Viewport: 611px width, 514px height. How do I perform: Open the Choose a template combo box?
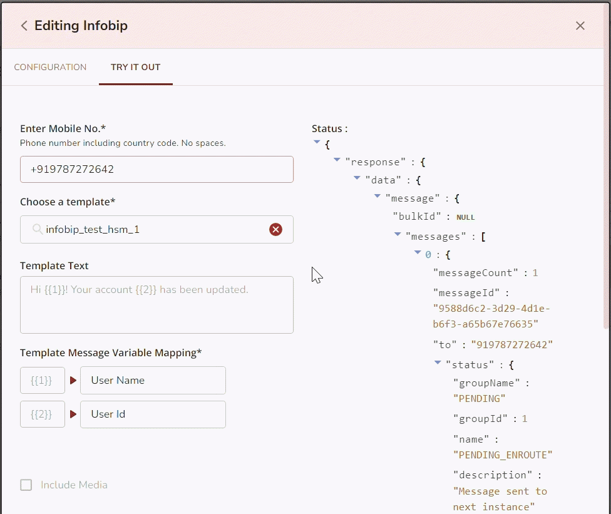[x=150, y=230]
